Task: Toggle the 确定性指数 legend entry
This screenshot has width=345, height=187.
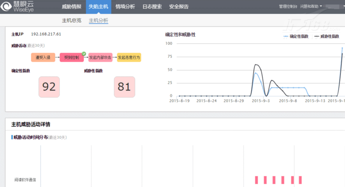Action: (x=296, y=37)
